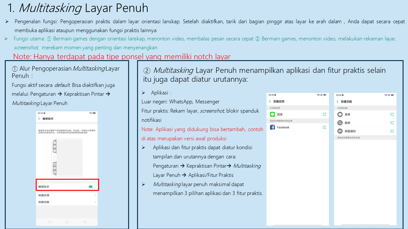Click the landscape phone illustration preview
The width and height of the screenshot is (408, 229).
(x=67, y=157)
